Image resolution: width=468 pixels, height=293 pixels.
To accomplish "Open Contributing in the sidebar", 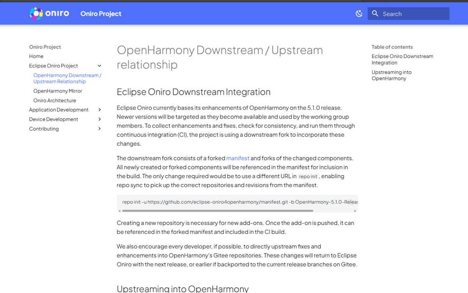I will pos(44,129).
